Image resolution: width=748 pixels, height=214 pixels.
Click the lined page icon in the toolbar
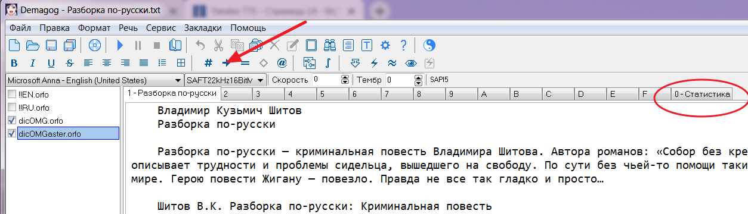(348, 45)
